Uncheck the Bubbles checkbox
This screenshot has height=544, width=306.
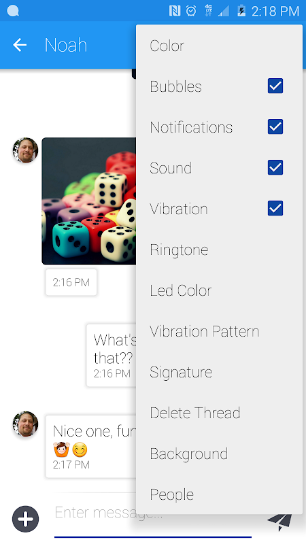pos(275,86)
